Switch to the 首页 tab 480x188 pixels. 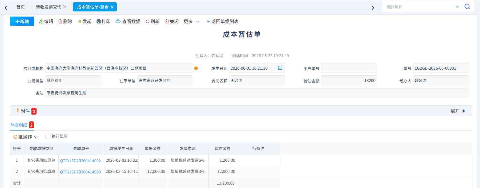(21, 7)
